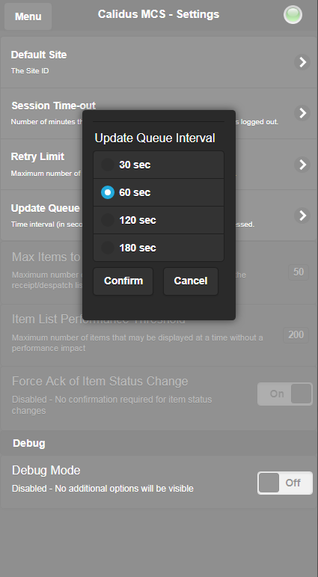Choose the 120 sec interval

(159, 220)
